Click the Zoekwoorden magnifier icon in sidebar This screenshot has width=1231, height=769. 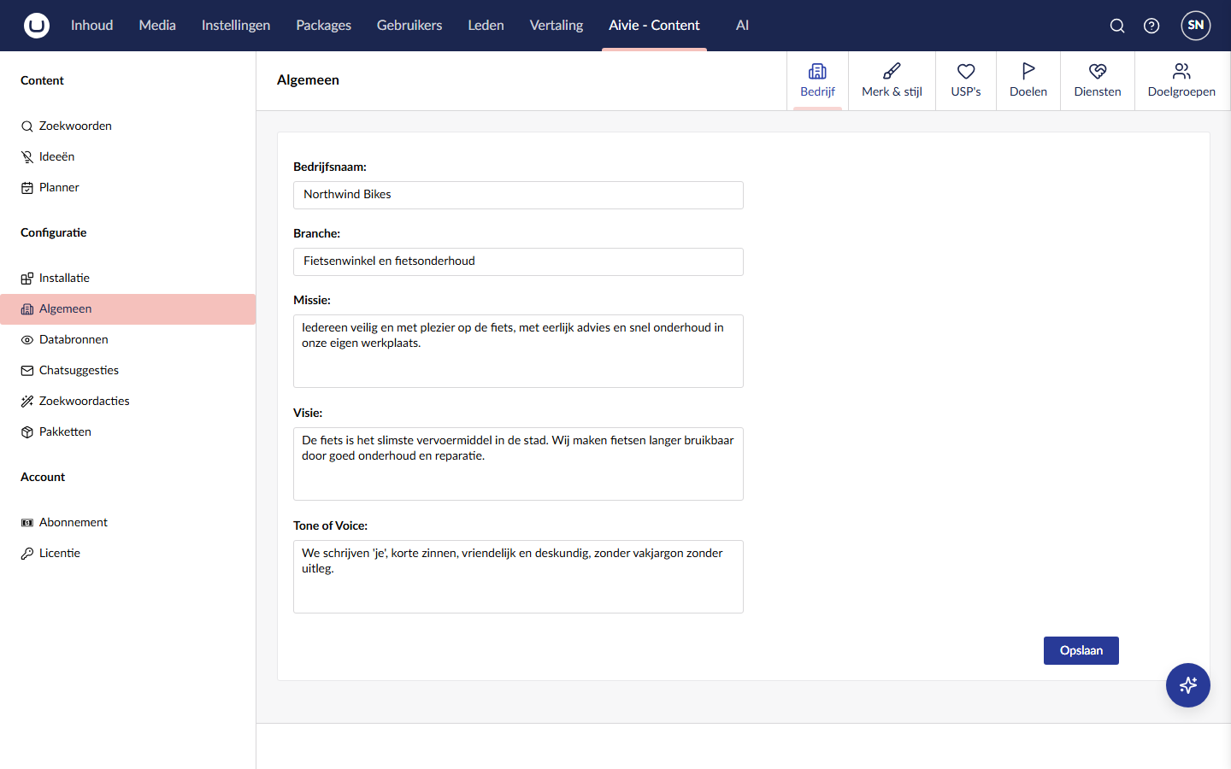point(27,126)
